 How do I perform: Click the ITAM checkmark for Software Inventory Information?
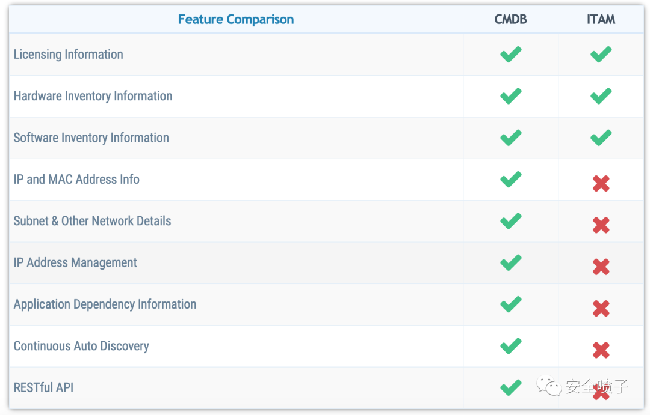[601, 138]
